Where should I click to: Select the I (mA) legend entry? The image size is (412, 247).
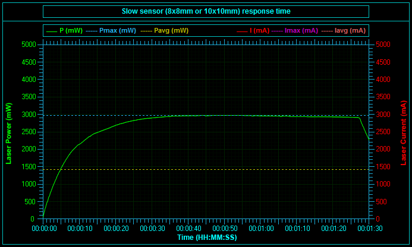[x=253, y=30]
